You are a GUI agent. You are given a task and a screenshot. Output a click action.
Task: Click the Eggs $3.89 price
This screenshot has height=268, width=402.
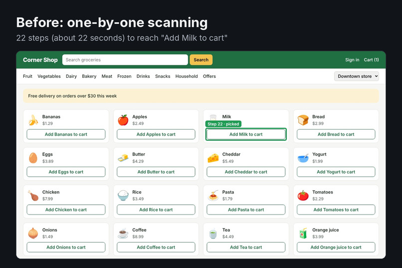click(x=48, y=161)
